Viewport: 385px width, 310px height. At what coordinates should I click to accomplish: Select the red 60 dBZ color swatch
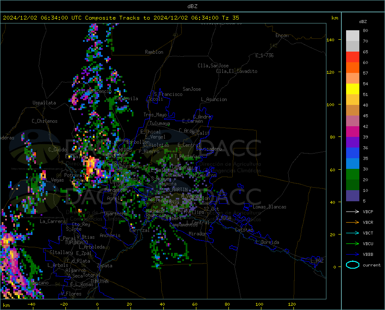point(352,57)
